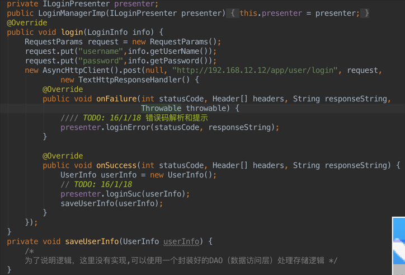Click the highlighted Throwable type

point(161,108)
